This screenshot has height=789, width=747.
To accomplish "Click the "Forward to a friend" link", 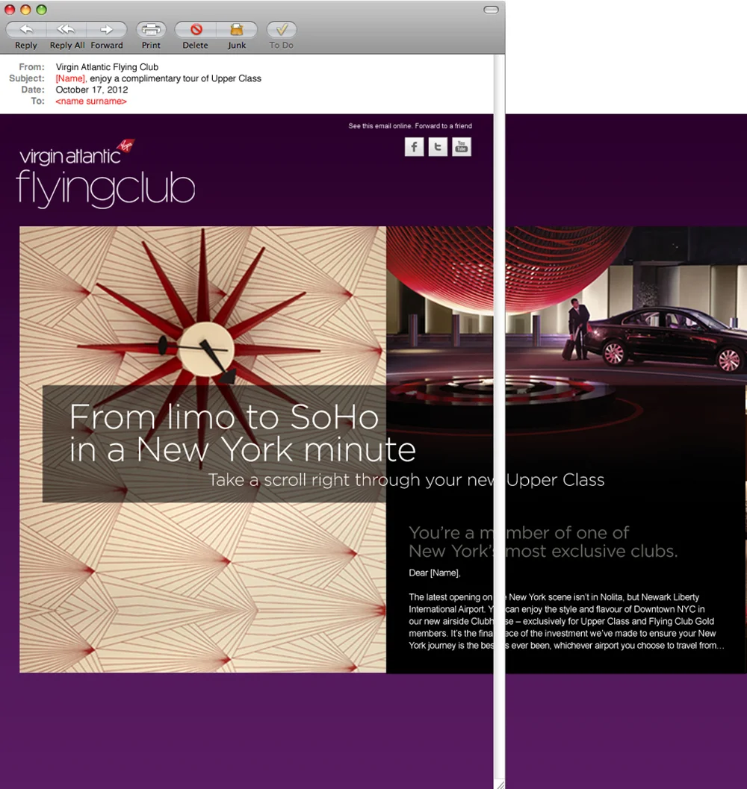I will click(x=443, y=126).
